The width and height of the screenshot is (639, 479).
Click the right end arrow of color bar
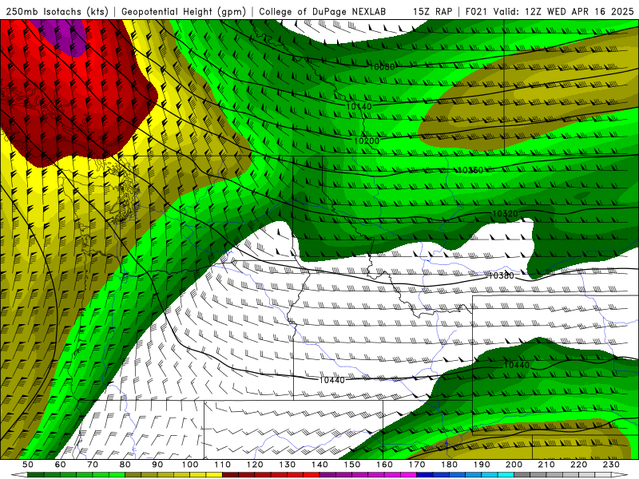(x=620, y=474)
